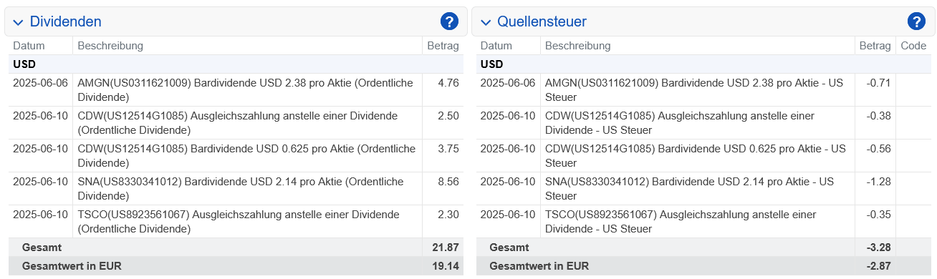Collapse the Dividenden section chevron
937x279 pixels.
pos(19,22)
